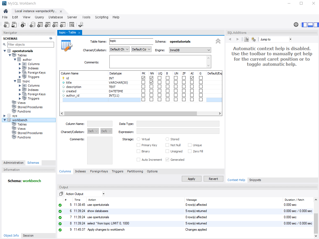Open the Scripting menu
The width and height of the screenshot is (319, 239).
[102, 17]
